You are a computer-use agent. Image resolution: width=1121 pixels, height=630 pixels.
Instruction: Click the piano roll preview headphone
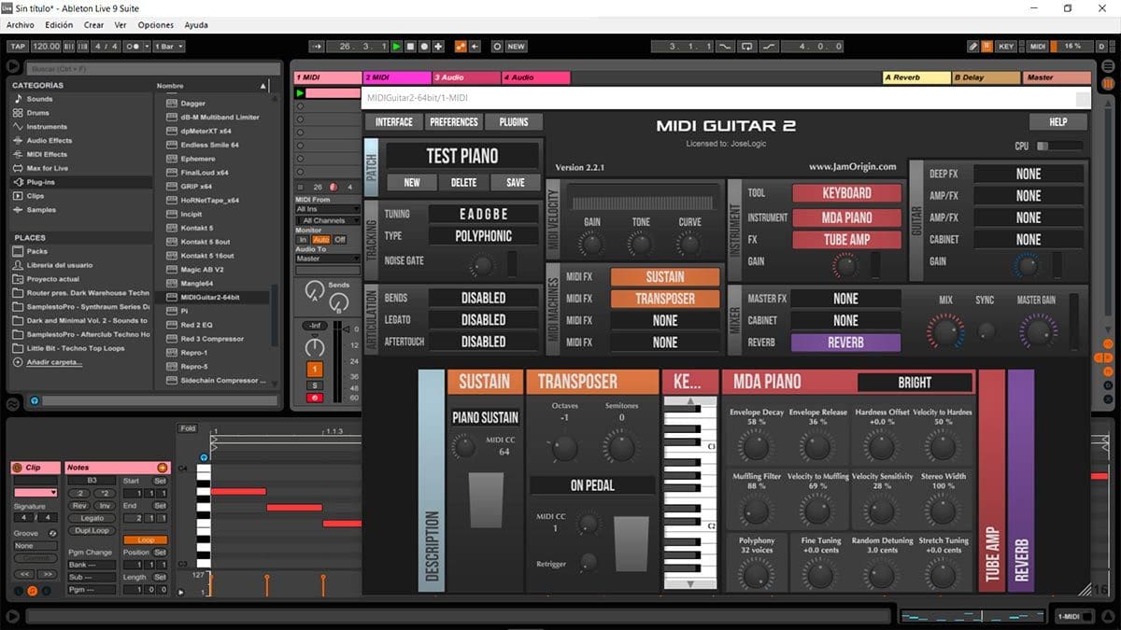[204, 457]
